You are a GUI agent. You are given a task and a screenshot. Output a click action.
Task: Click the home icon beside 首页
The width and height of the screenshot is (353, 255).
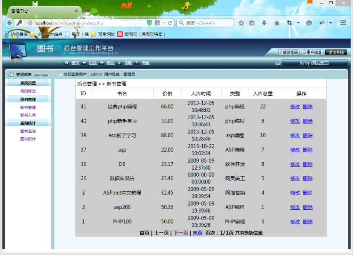coord(66,63)
